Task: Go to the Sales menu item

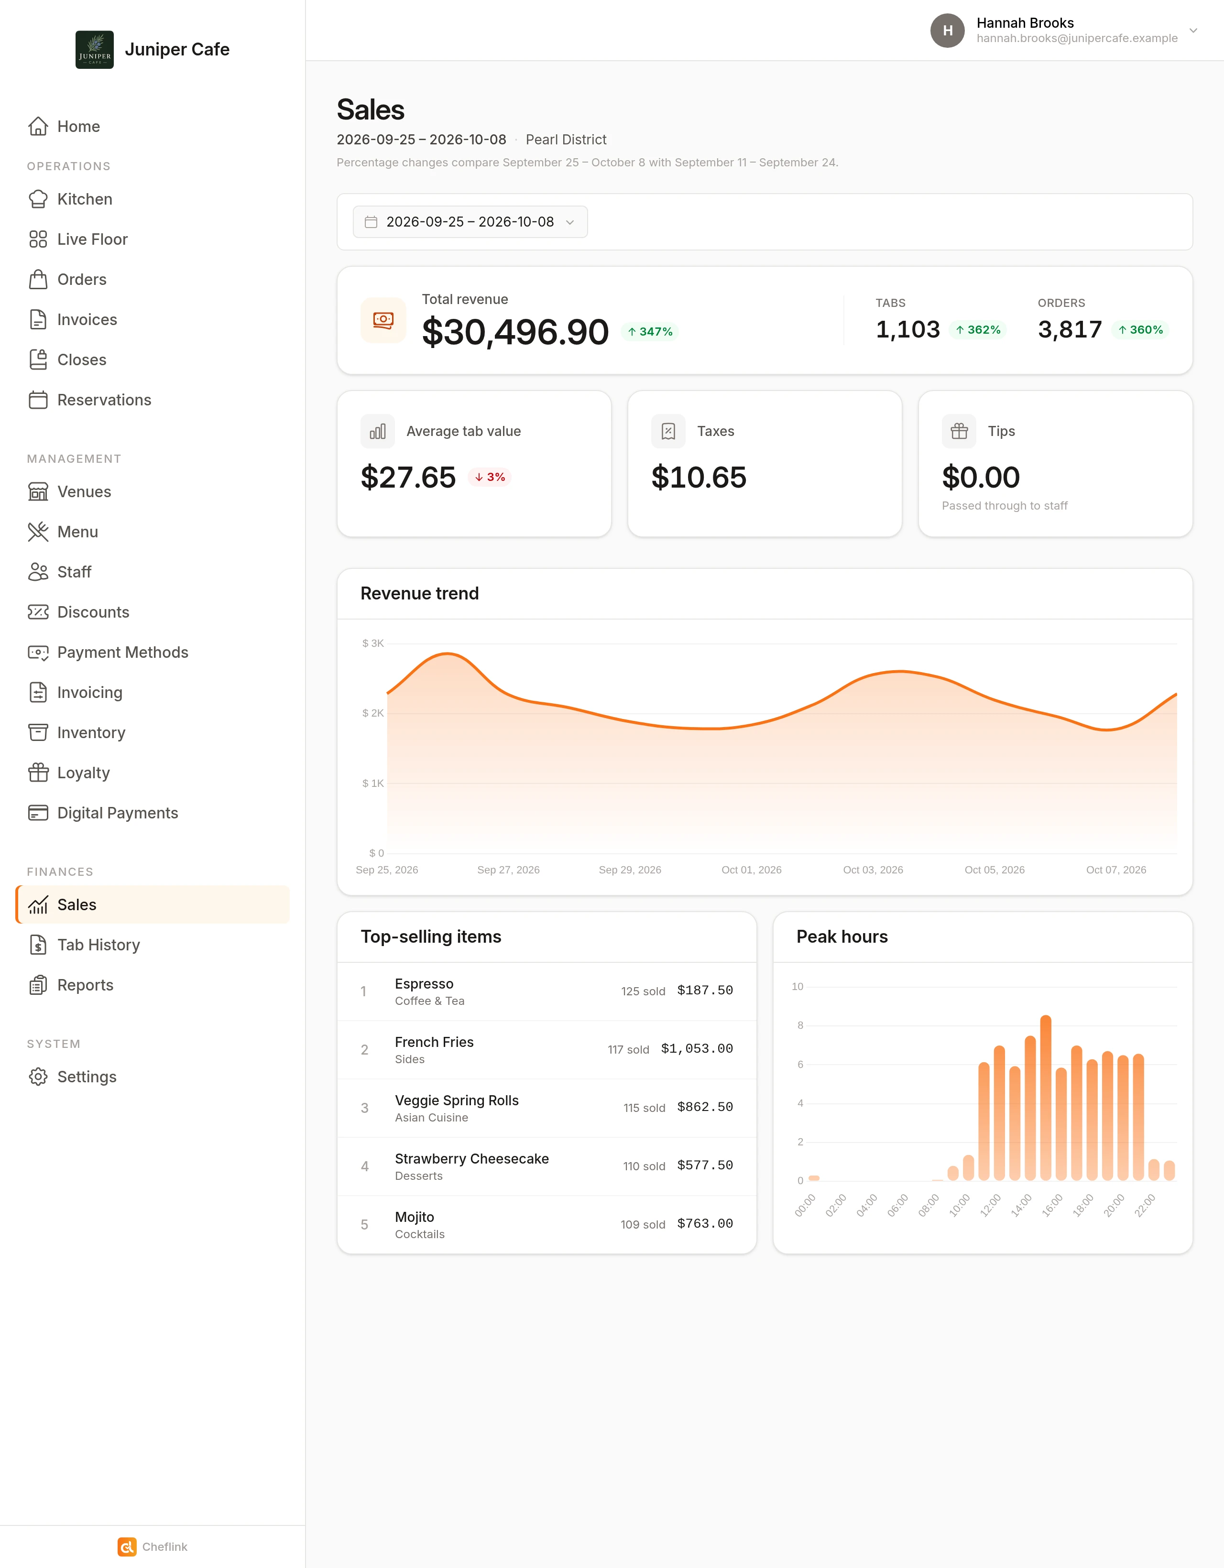Action: [152, 904]
